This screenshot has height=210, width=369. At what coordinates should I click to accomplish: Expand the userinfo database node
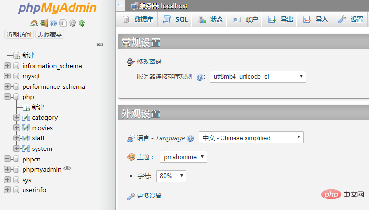tap(7, 189)
